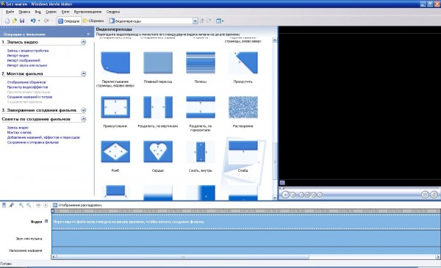This screenshot has height=268, width=441.
Task: Open the Справка menu
Action: coord(113,12)
